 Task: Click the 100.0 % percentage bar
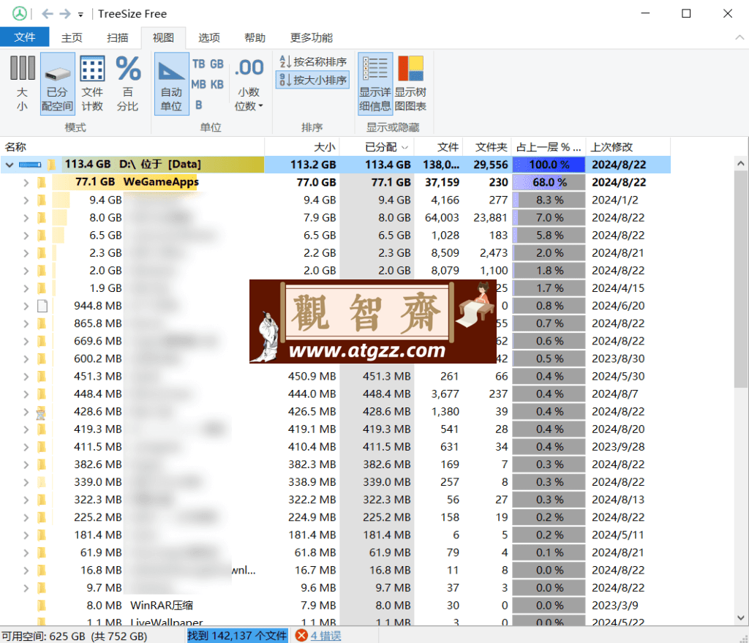549,165
